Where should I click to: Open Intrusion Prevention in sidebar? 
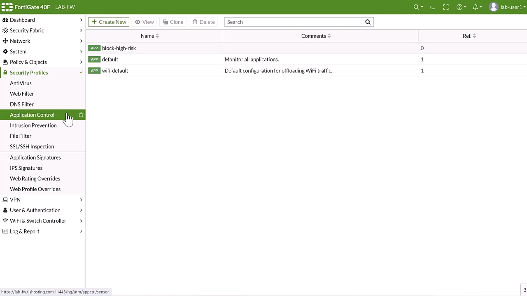[x=33, y=125]
